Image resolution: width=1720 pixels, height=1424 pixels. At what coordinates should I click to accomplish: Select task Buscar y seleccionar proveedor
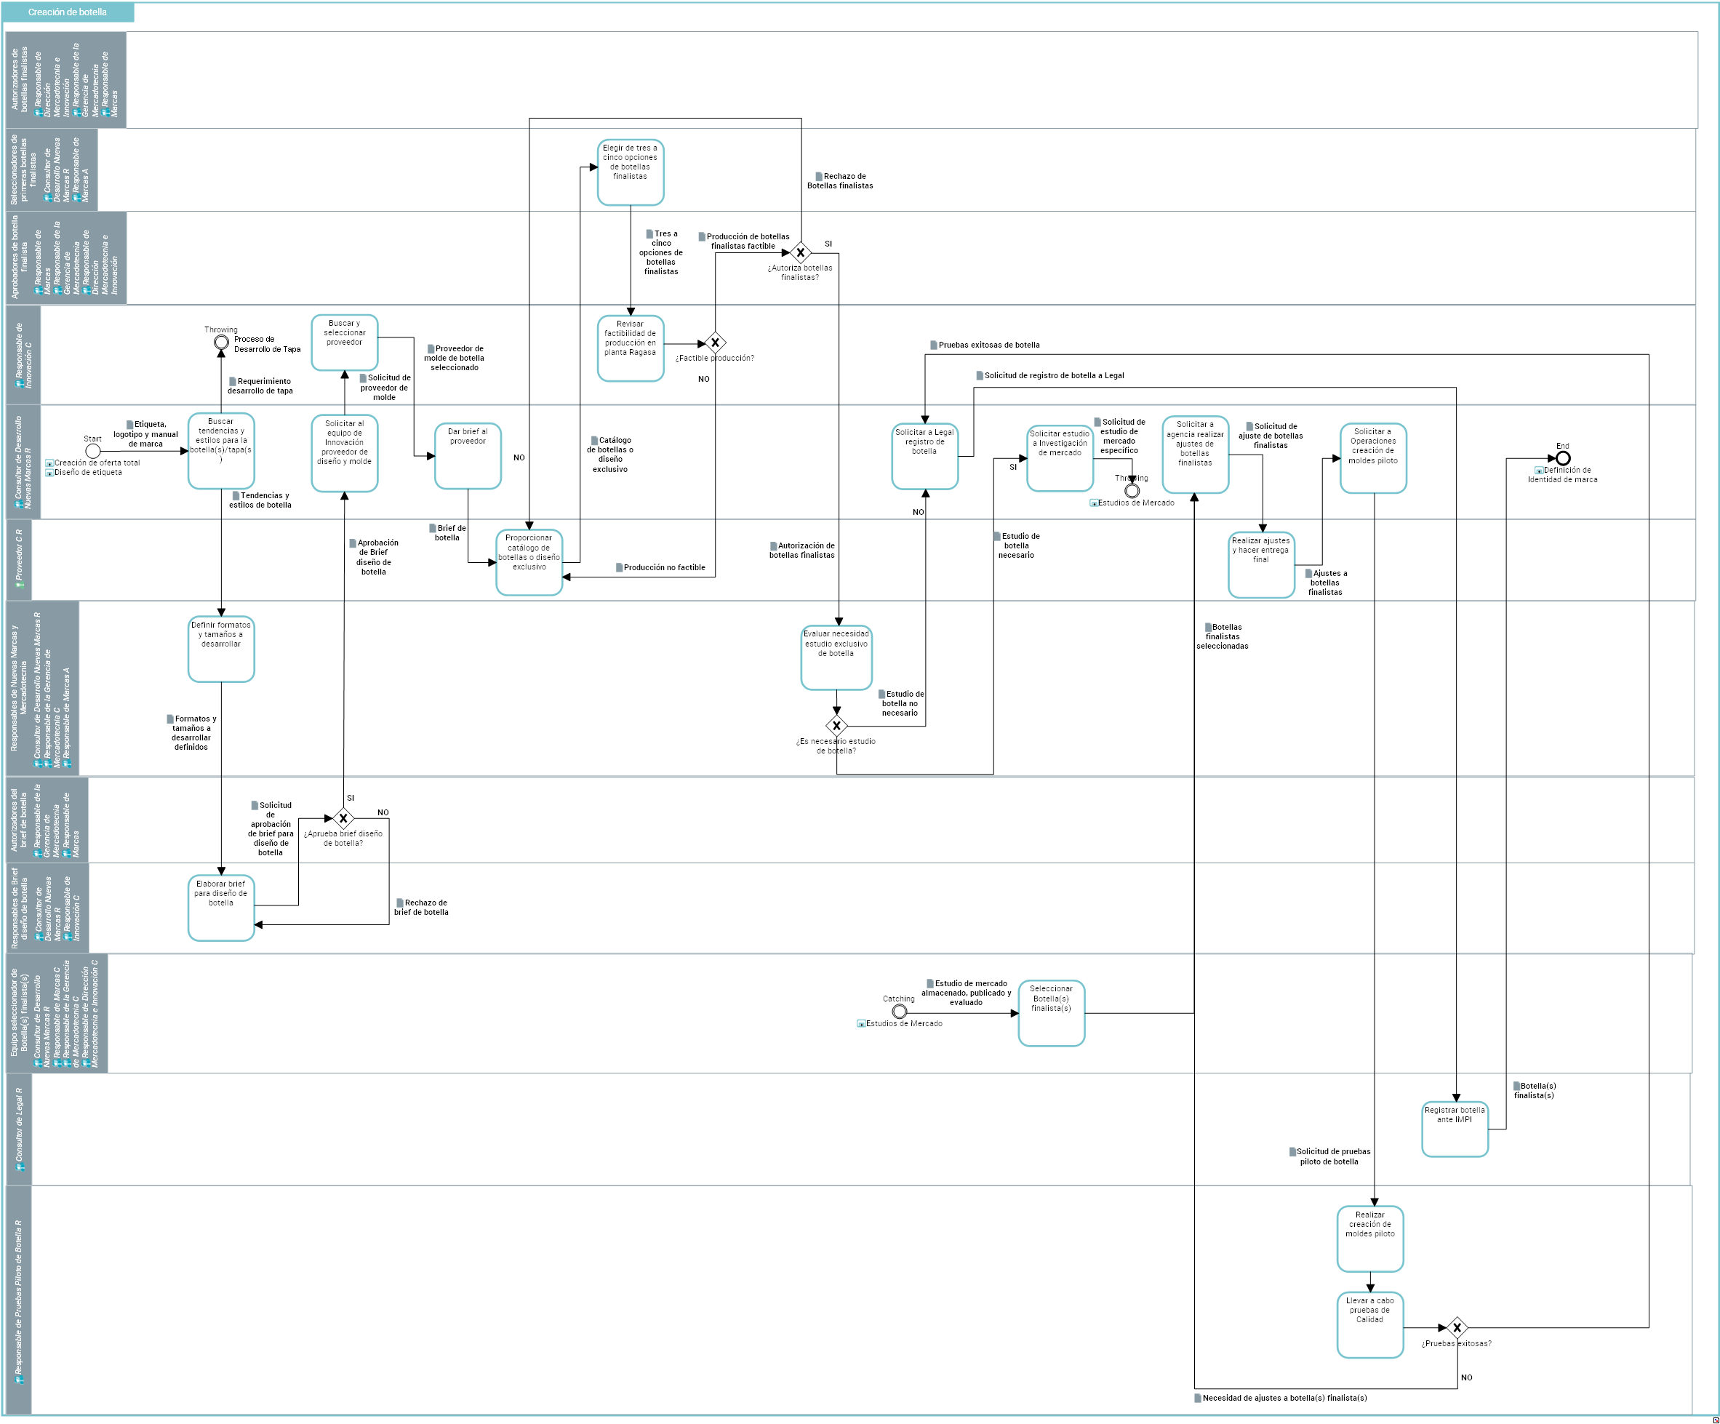coord(345,343)
